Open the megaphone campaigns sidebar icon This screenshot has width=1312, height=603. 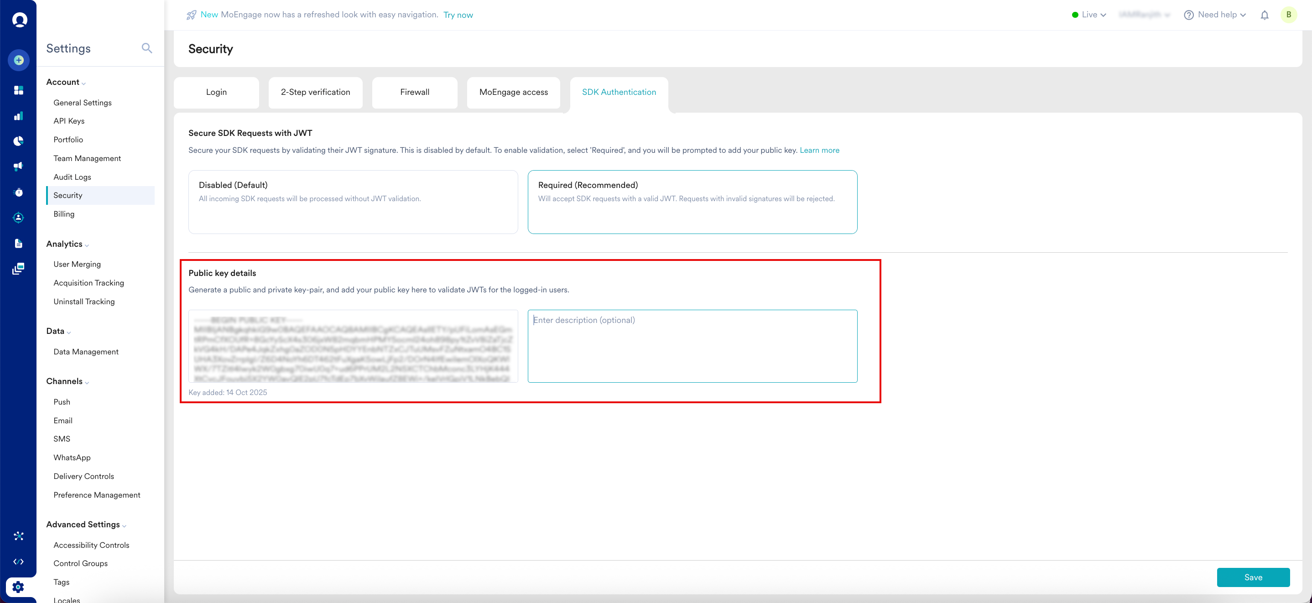[19, 166]
